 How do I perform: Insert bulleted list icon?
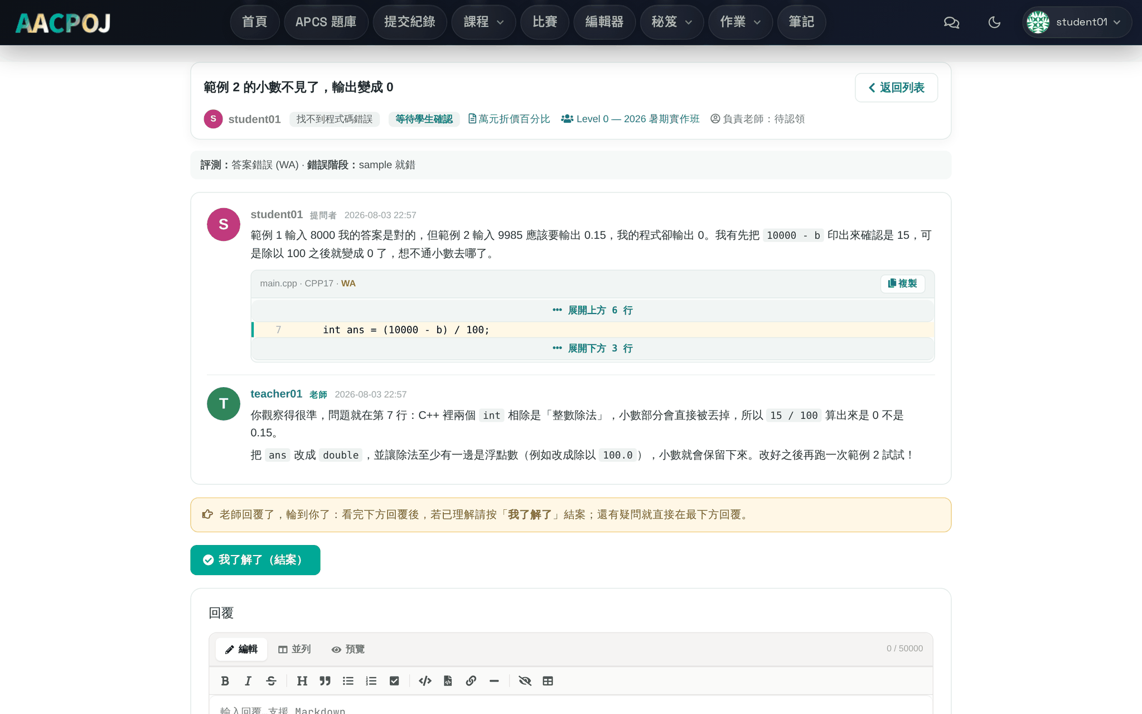(348, 681)
